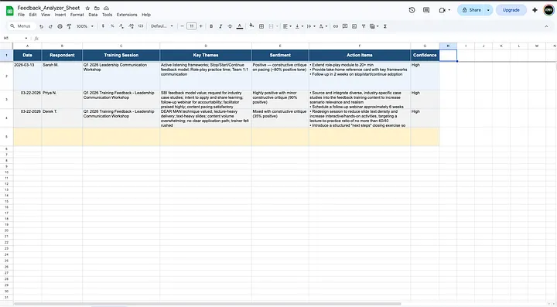Click the Upgrade button
The width and height of the screenshot is (557, 307).
pos(511,10)
